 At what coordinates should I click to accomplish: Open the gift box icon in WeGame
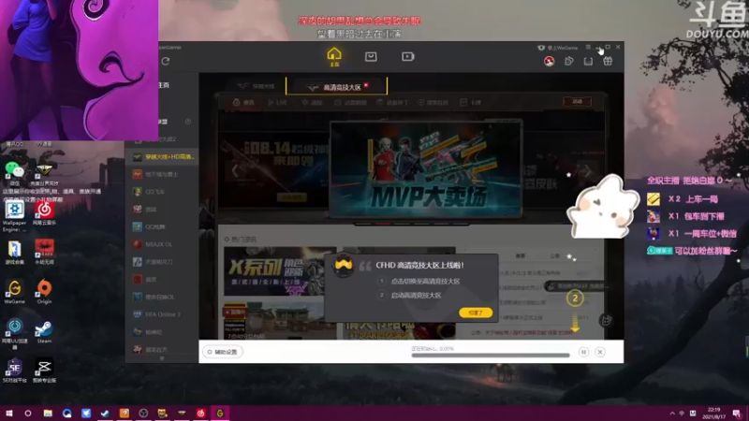[x=608, y=61]
